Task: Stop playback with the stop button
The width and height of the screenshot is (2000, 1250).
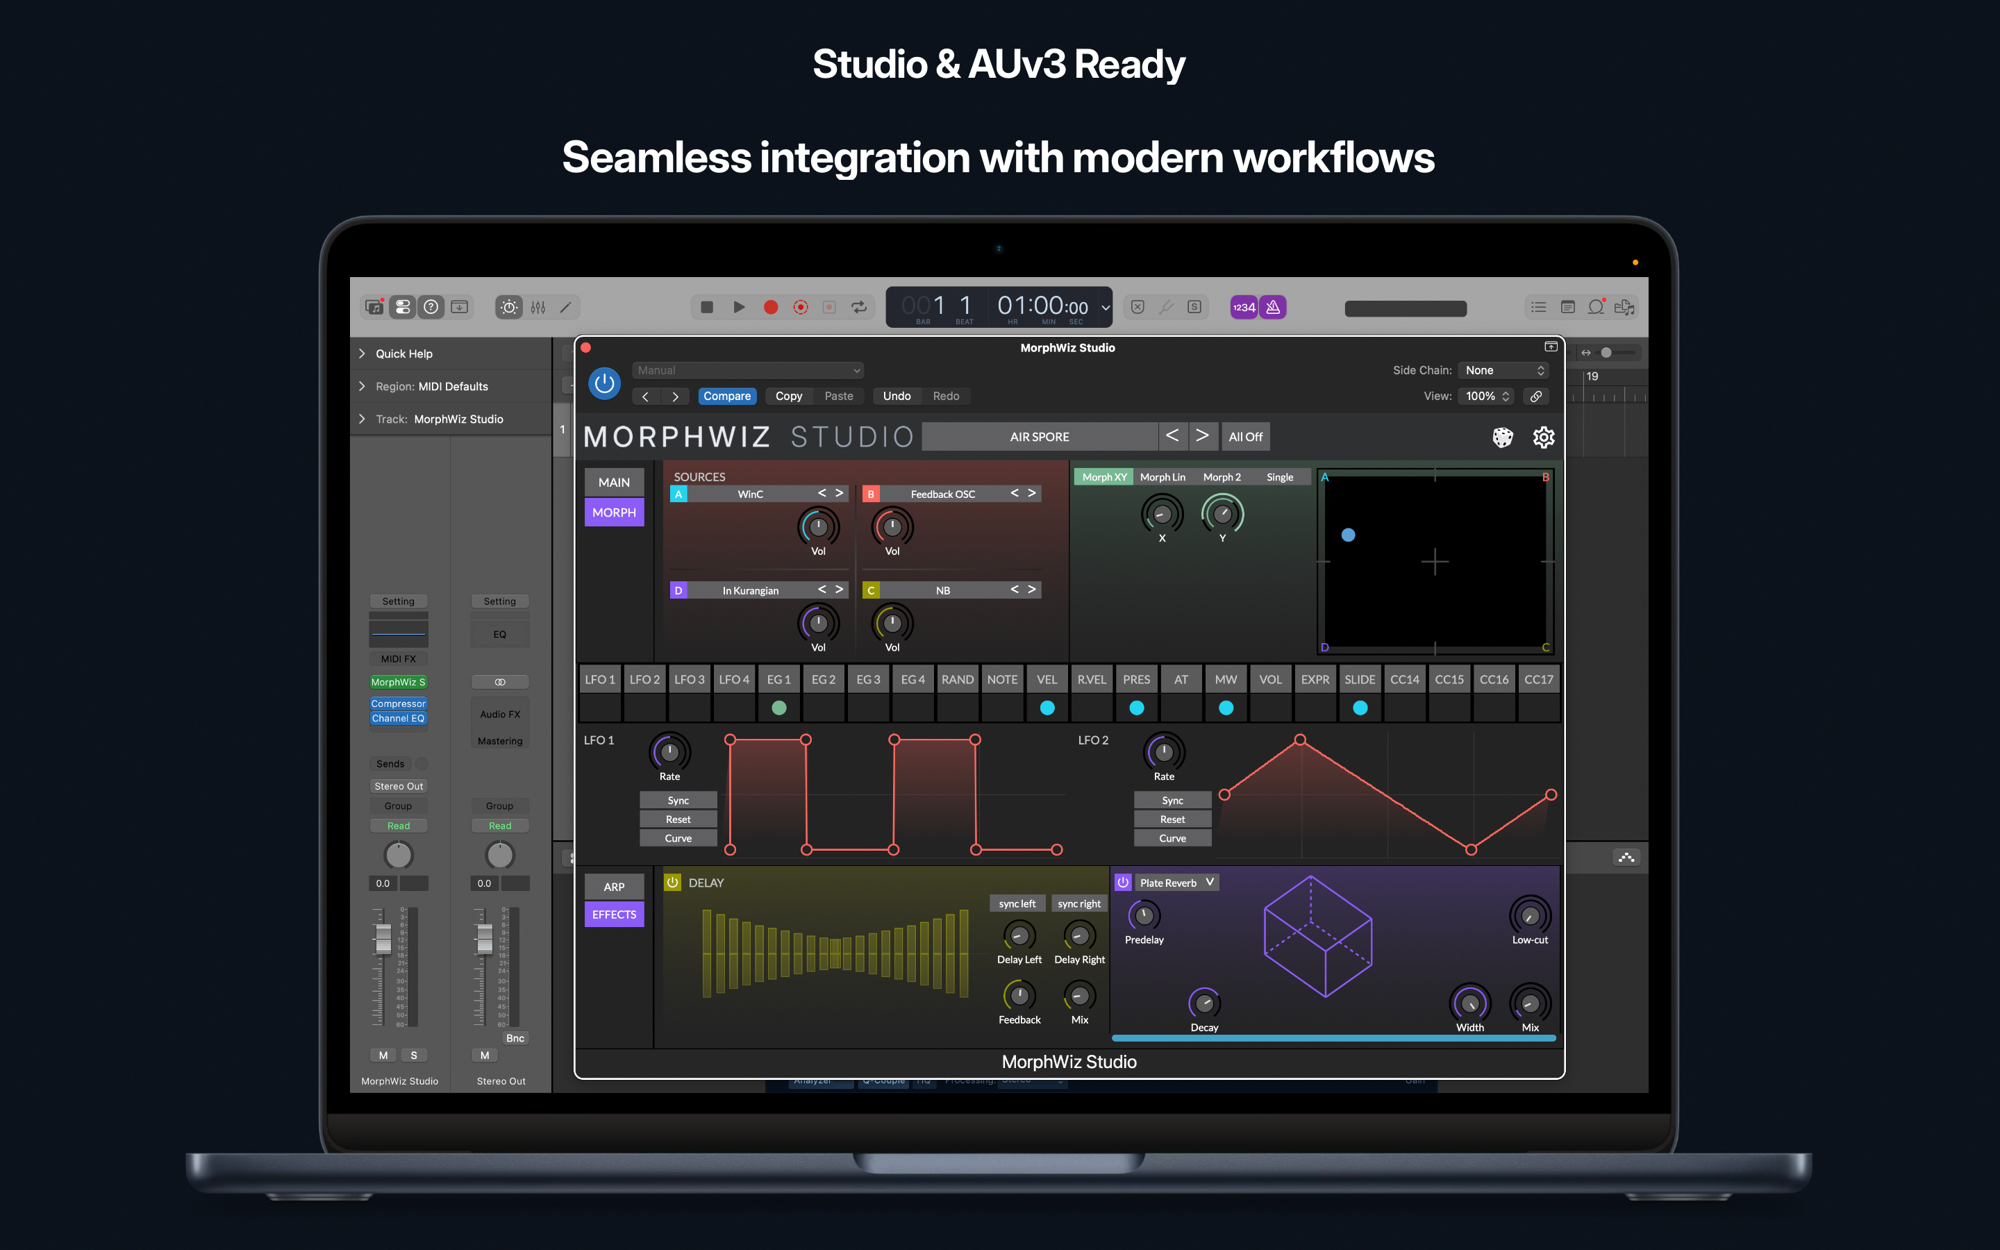Action: 707,307
